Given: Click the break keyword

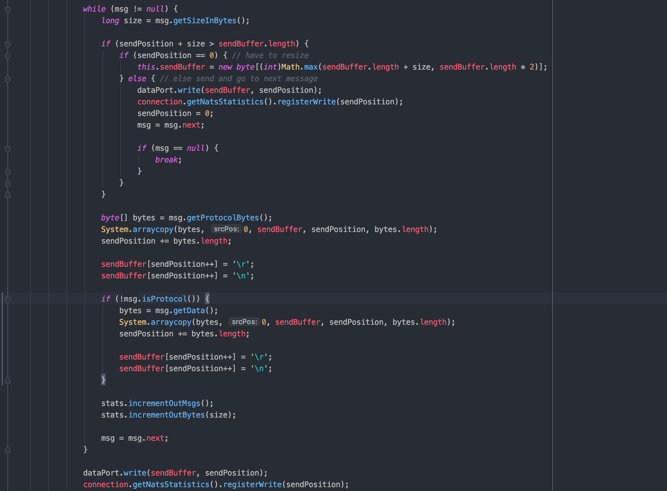Looking at the screenshot, I should coord(166,160).
